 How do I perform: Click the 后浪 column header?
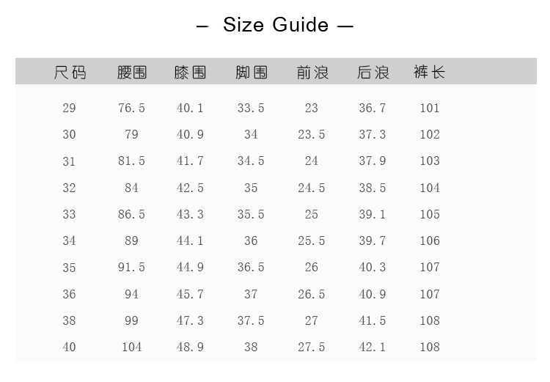373,73
